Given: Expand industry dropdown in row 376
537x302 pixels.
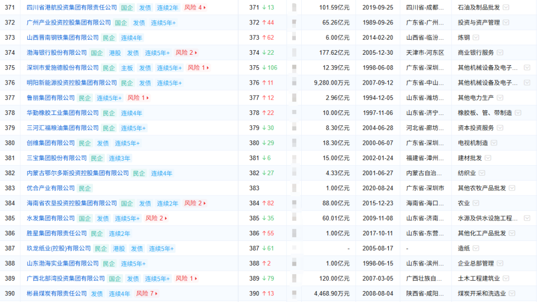Looking at the screenshot, I should [527, 83].
